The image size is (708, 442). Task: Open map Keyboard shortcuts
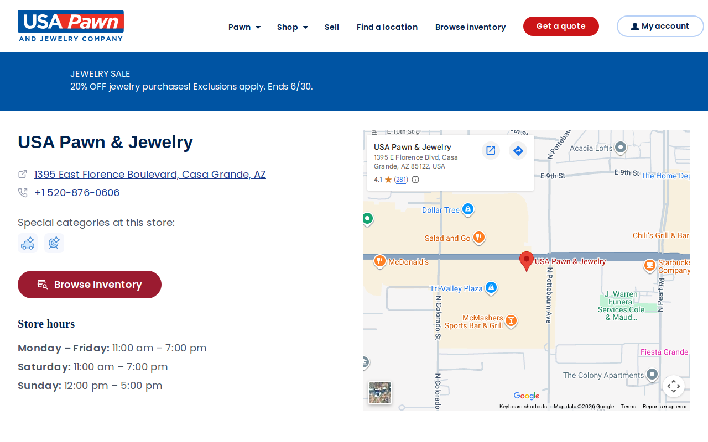point(523,407)
